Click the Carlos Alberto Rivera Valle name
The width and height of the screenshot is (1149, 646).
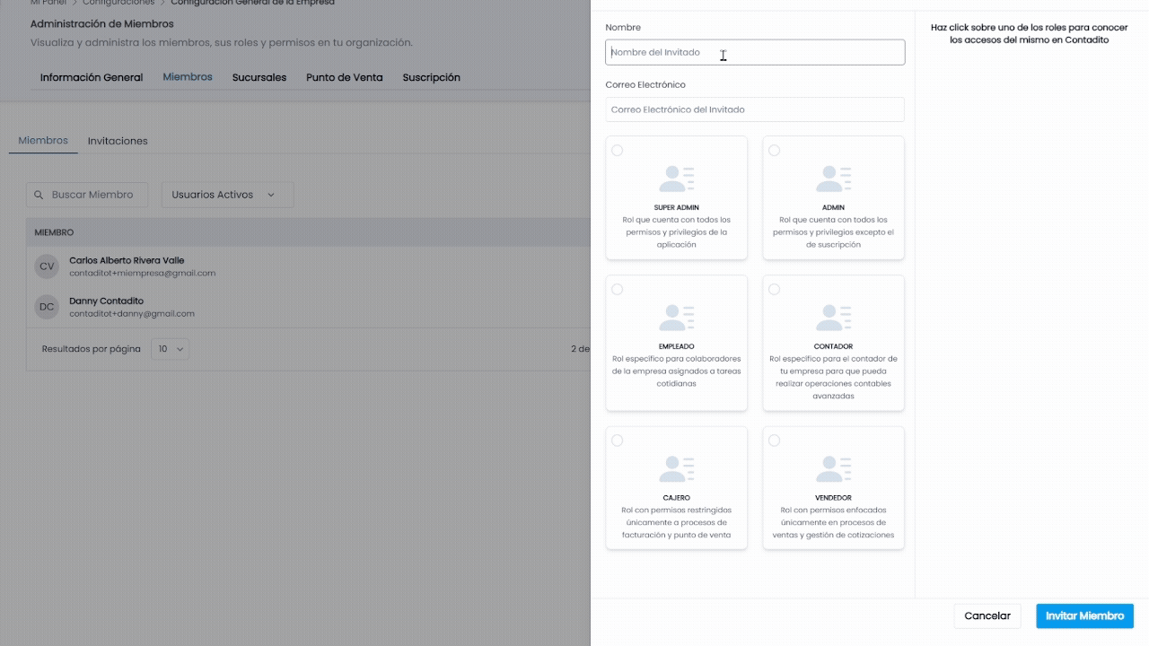pyautogui.click(x=127, y=260)
